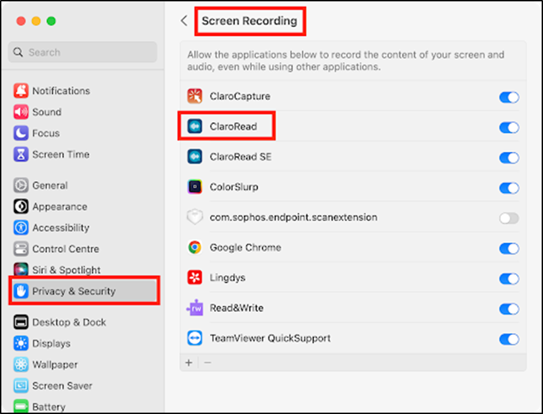Click the Search field
This screenshot has height=414, width=543.
click(83, 52)
